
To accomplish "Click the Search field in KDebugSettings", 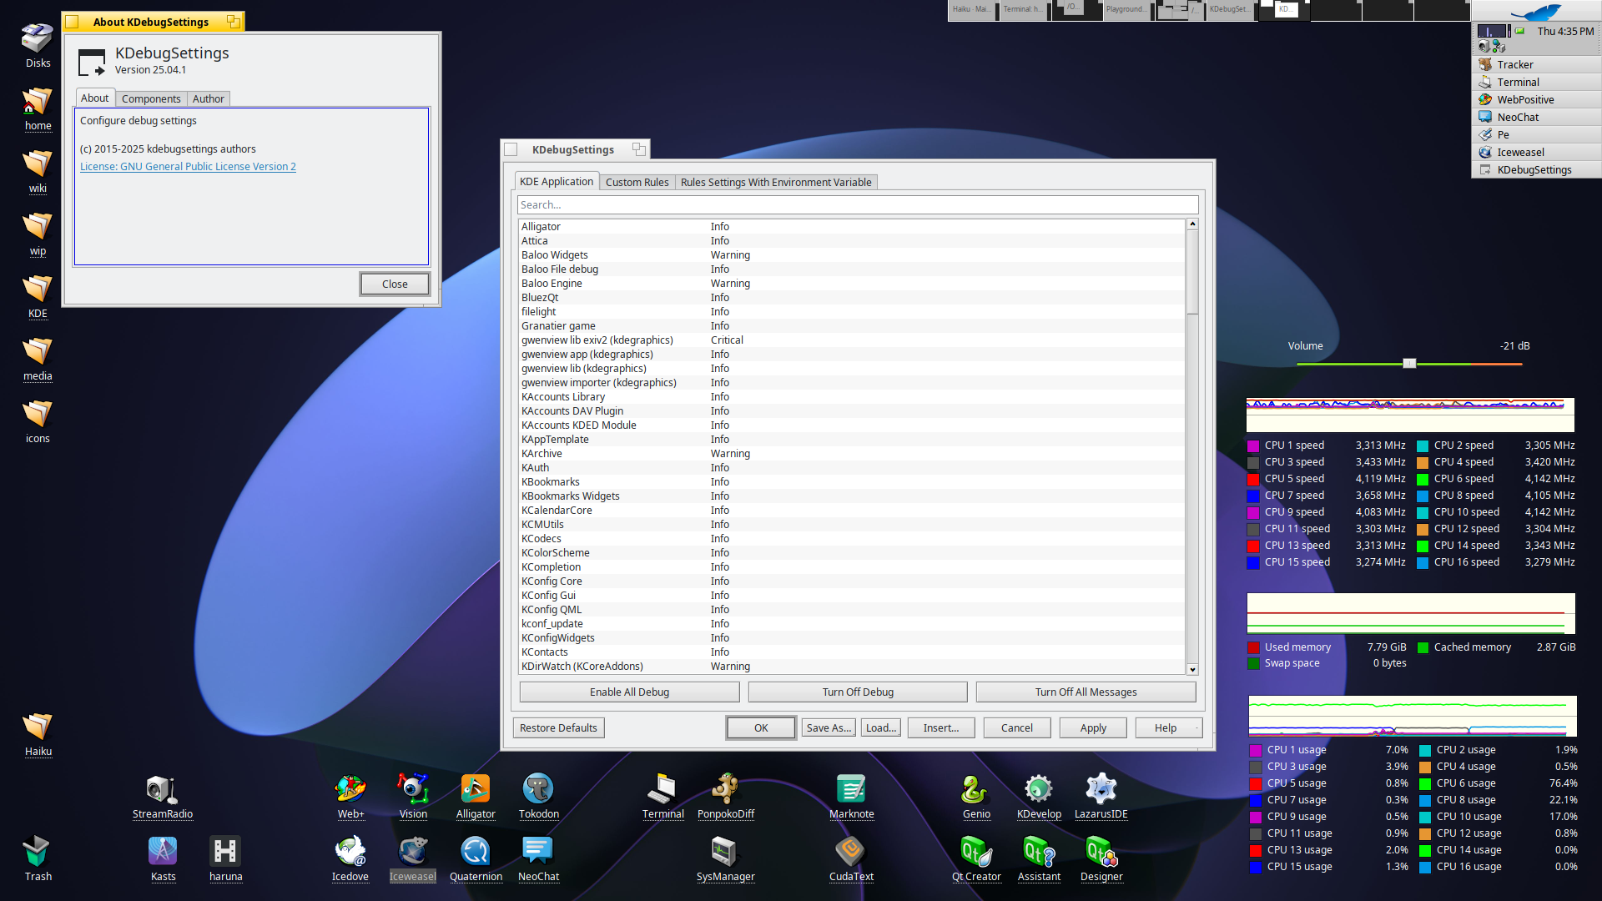I will click(x=858, y=204).
